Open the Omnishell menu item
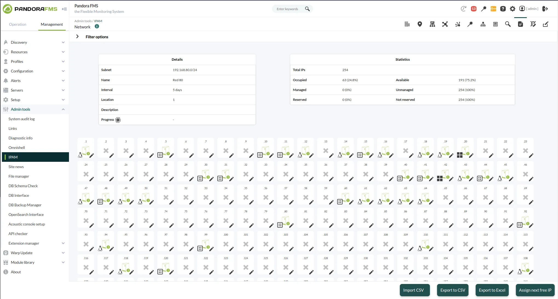Image resolution: width=558 pixels, height=299 pixels. click(x=17, y=148)
